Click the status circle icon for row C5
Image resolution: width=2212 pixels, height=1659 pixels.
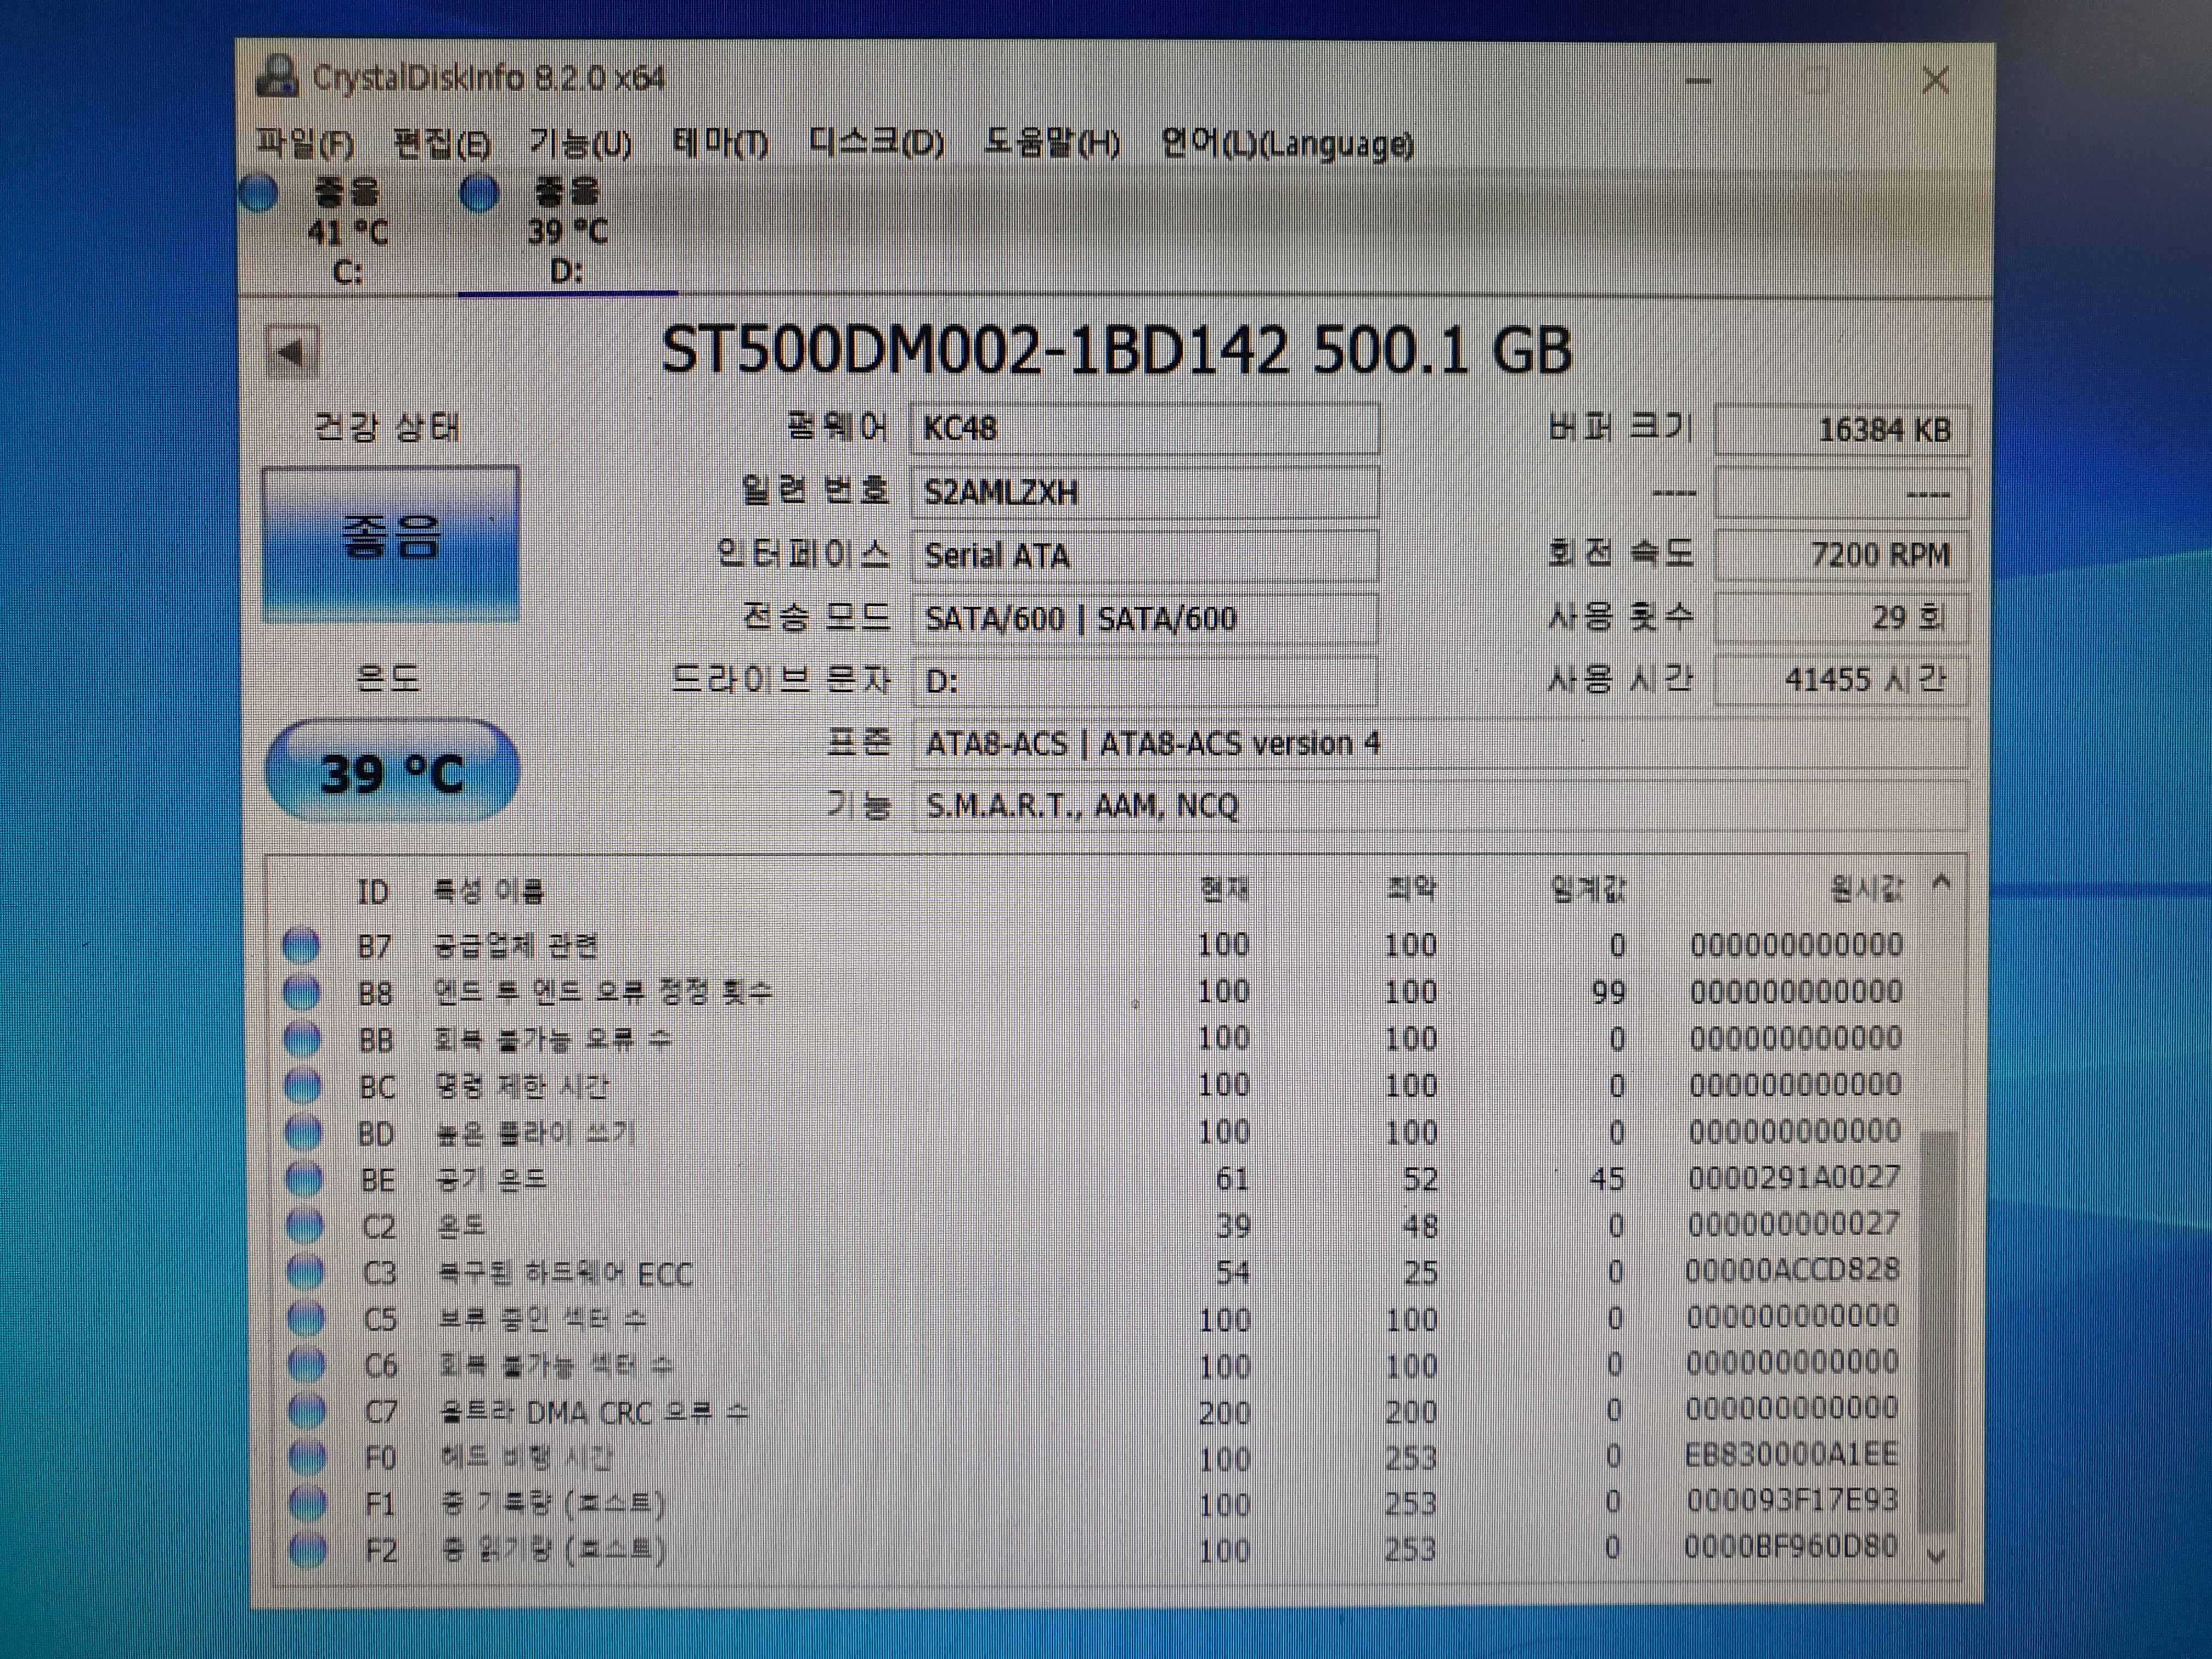pyautogui.click(x=306, y=1319)
